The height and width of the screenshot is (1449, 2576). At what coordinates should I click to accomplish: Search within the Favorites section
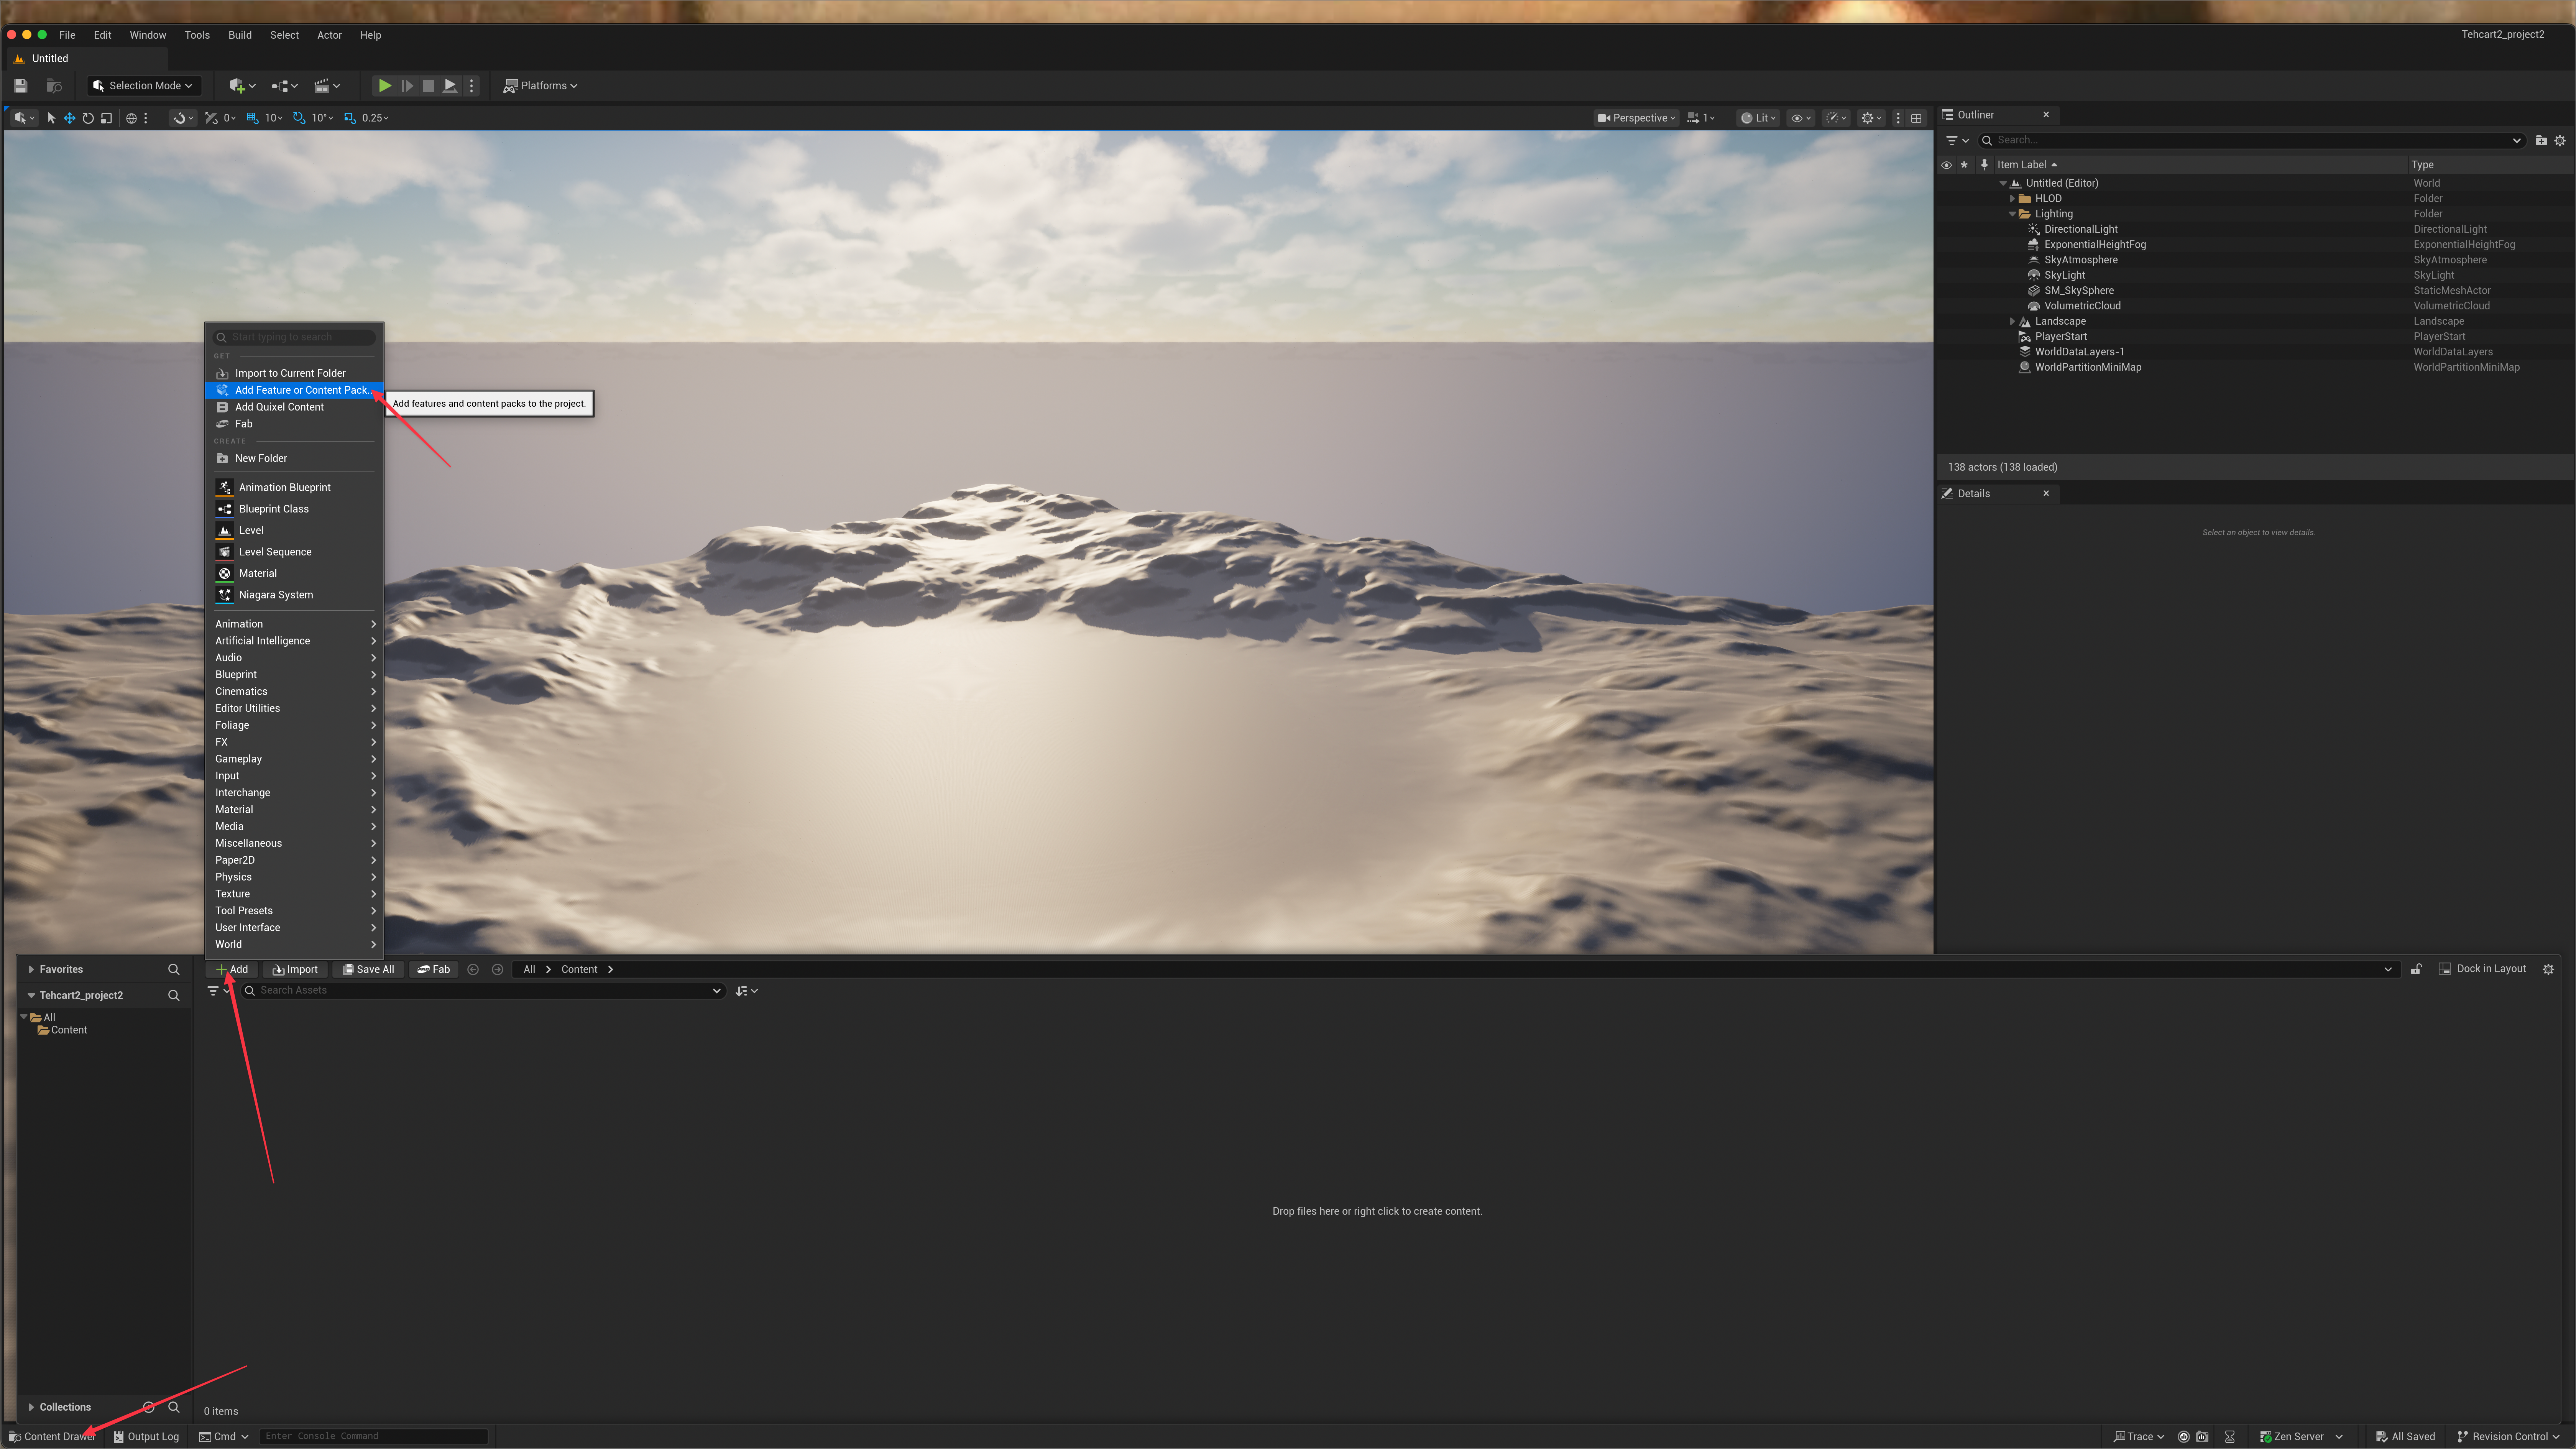[x=174, y=969]
